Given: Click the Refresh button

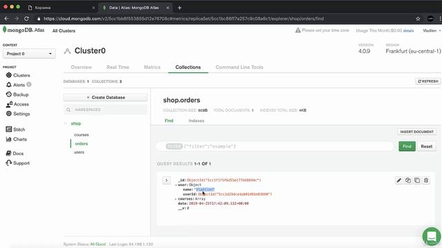Looking at the screenshot, I should pos(427,81).
